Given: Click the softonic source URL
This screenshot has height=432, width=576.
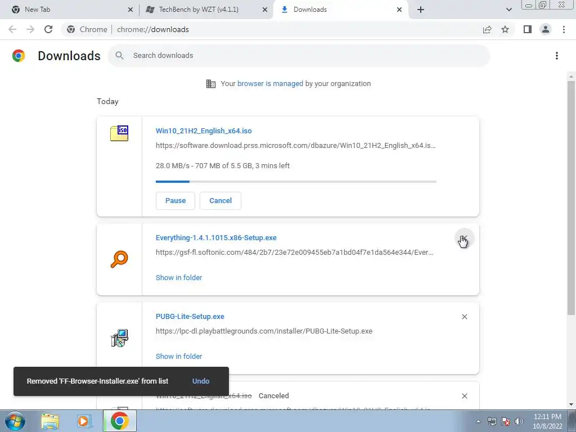Looking at the screenshot, I should tap(294, 253).
